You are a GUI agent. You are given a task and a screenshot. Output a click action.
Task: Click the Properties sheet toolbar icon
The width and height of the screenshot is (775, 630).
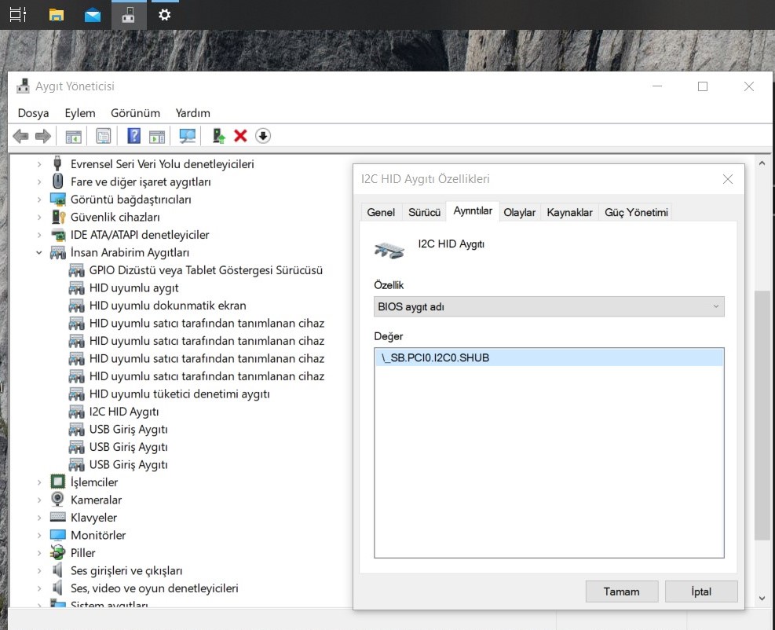[x=103, y=136]
